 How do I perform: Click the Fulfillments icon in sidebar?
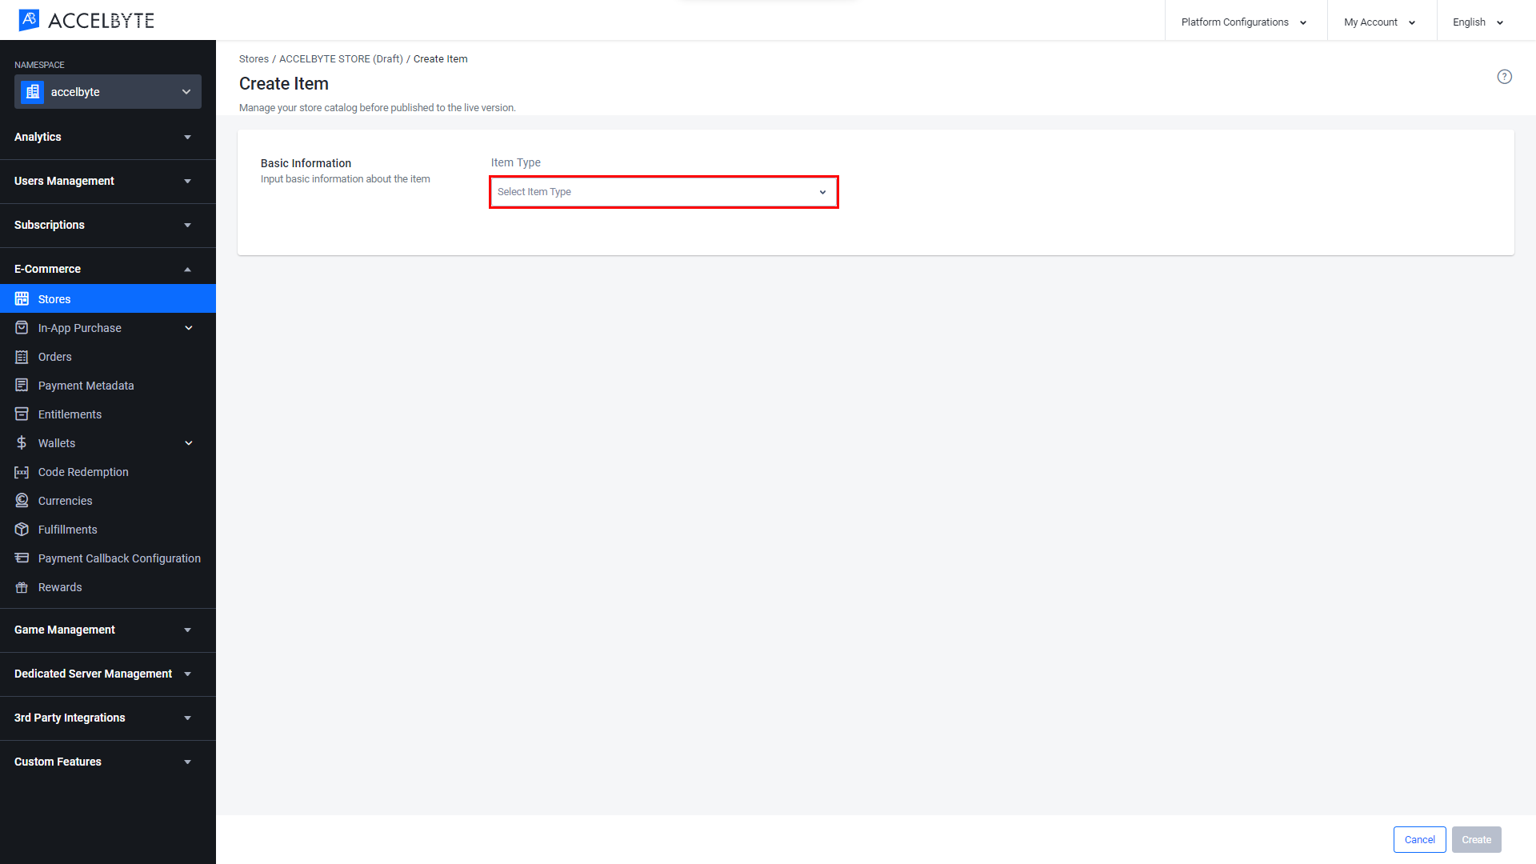click(22, 529)
